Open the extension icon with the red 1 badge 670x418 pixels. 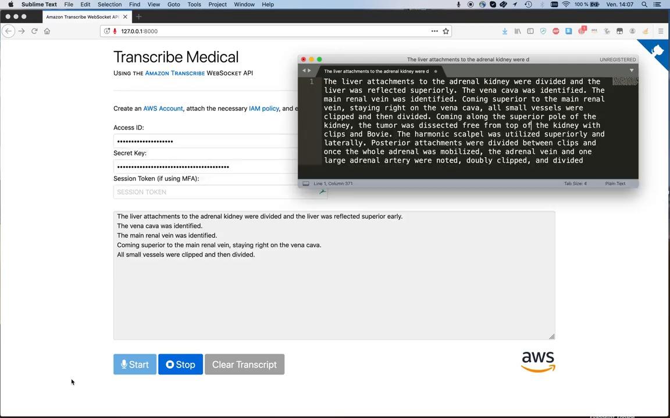(582, 30)
